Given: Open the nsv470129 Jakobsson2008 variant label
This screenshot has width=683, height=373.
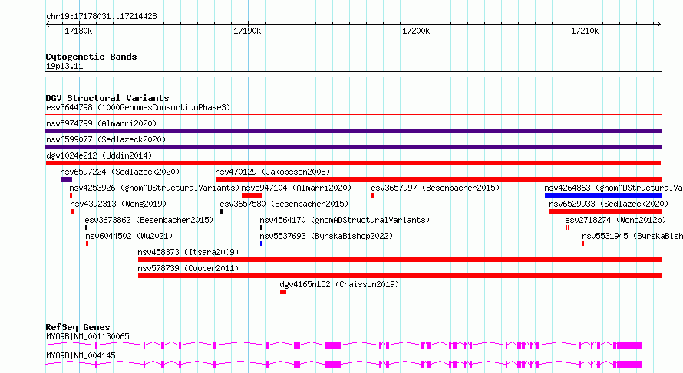Looking at the screenshot, I should pos(272,172).
